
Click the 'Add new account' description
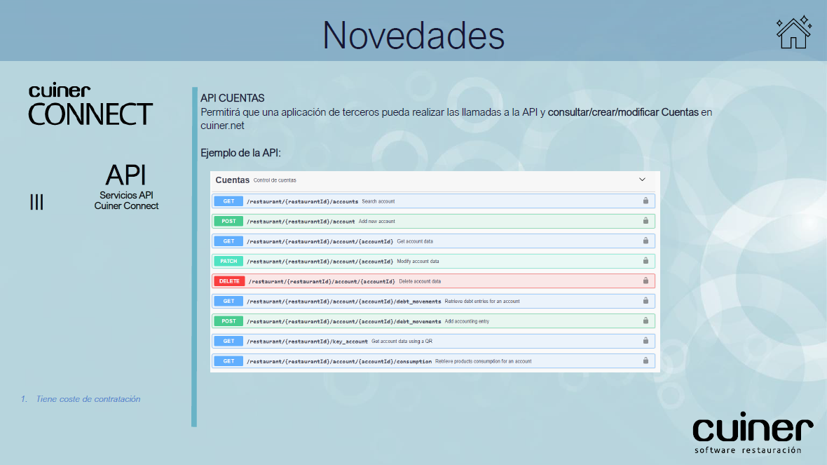click(376, 222)
